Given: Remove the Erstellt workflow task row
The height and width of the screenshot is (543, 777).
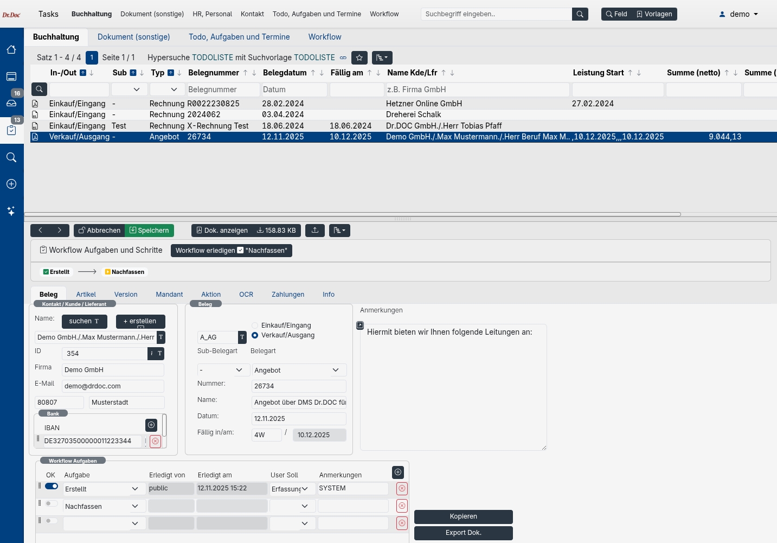Looking at the screenshot, I should click(x=402, y=488).
